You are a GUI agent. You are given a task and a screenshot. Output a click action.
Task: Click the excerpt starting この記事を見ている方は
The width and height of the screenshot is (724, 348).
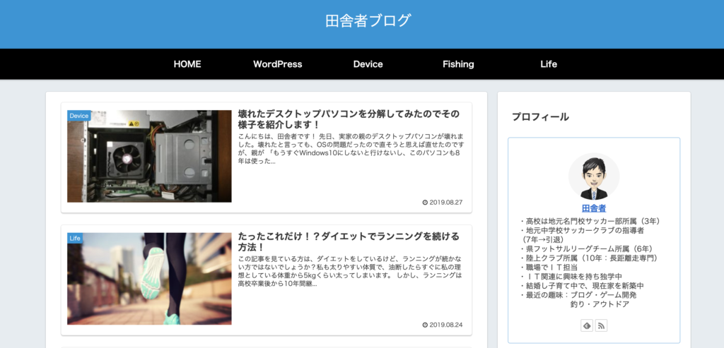coord(349,272)
